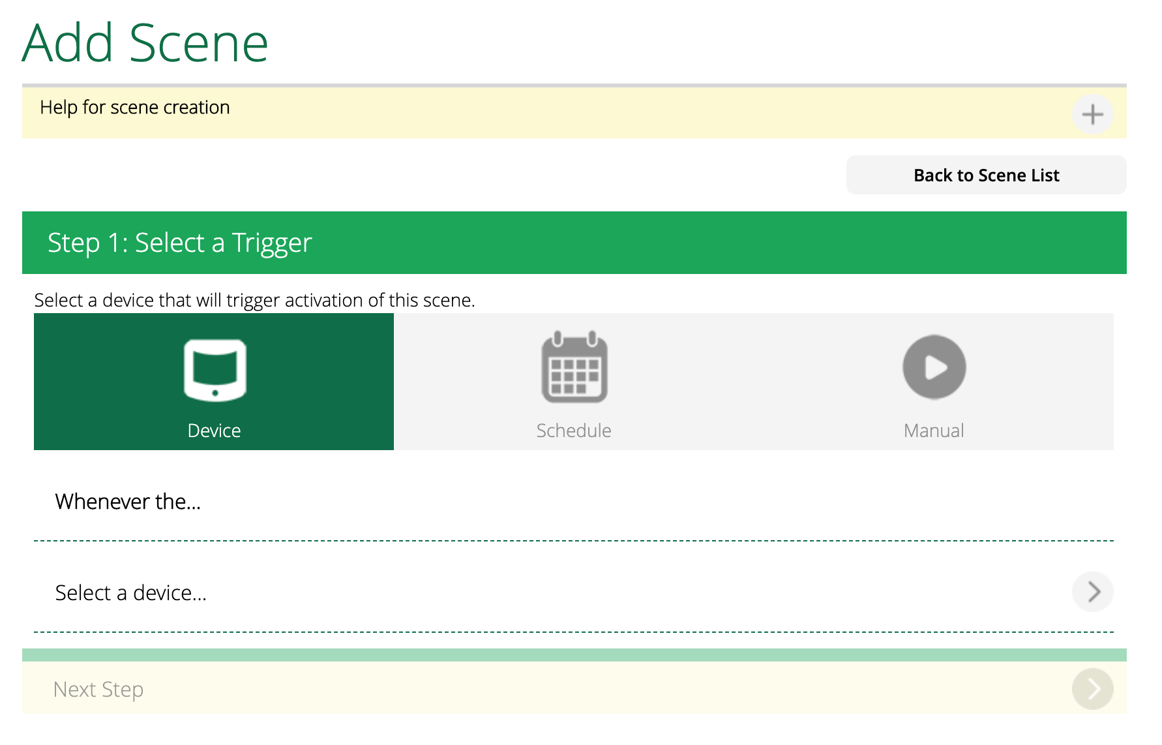Click the arrow icon beside Select a device
Image resolution: width=1162 pixels, height=745 pixels.
(x=1092, y=592)
